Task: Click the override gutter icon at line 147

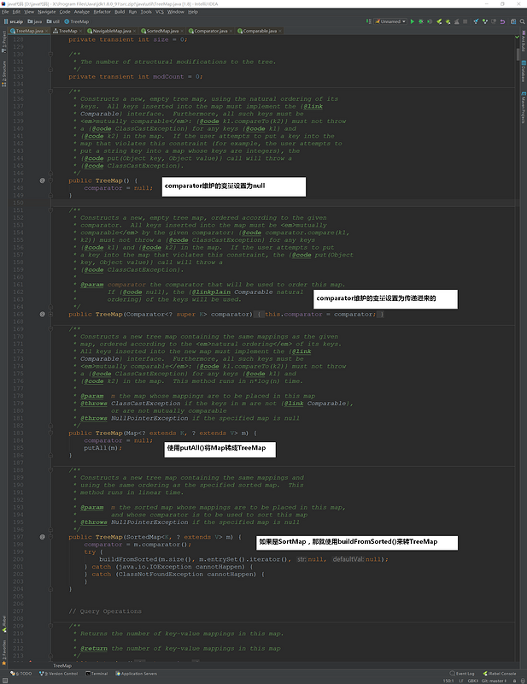Action: [x=43, y=180]
